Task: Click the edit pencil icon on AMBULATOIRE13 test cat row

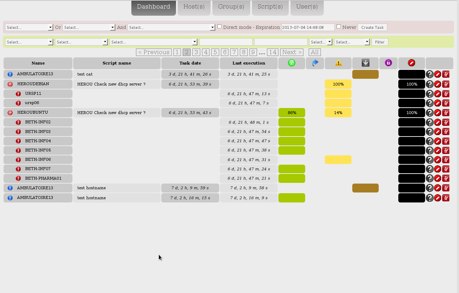Action: pyautogui.click(x=438, y=74)
